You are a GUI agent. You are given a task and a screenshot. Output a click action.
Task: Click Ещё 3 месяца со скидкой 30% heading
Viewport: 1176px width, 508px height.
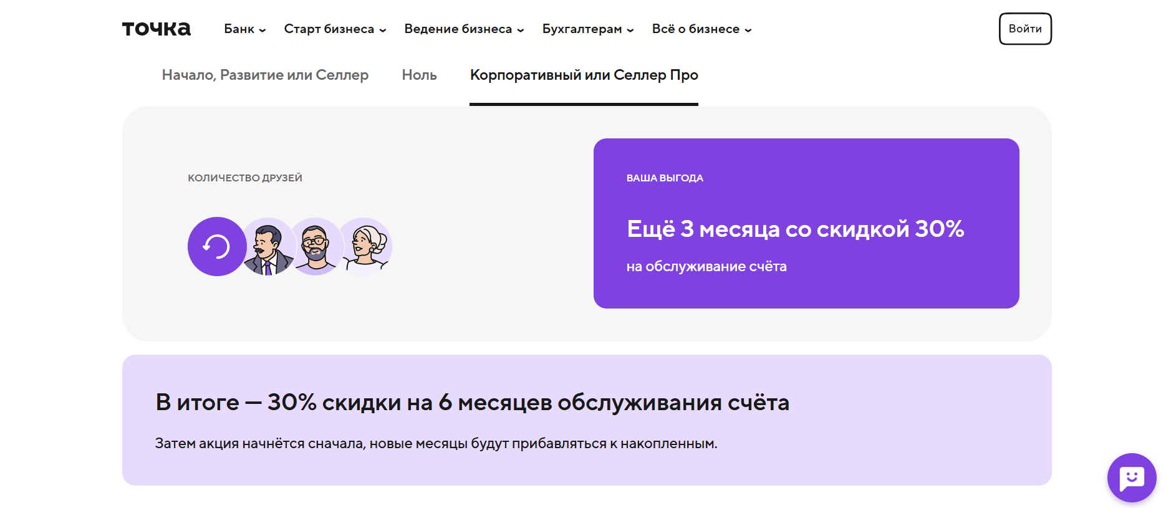796,229
